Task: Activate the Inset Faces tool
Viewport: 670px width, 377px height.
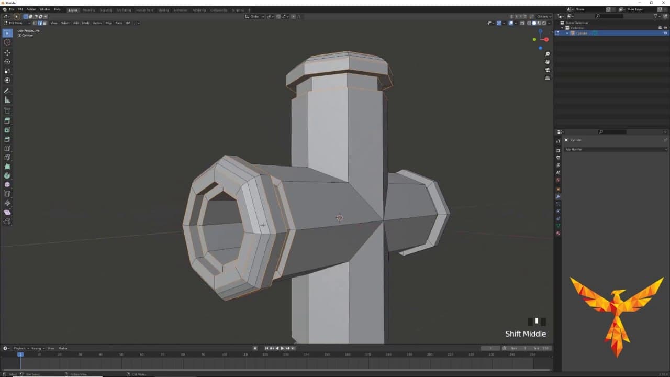Action: tap(7, 130)
